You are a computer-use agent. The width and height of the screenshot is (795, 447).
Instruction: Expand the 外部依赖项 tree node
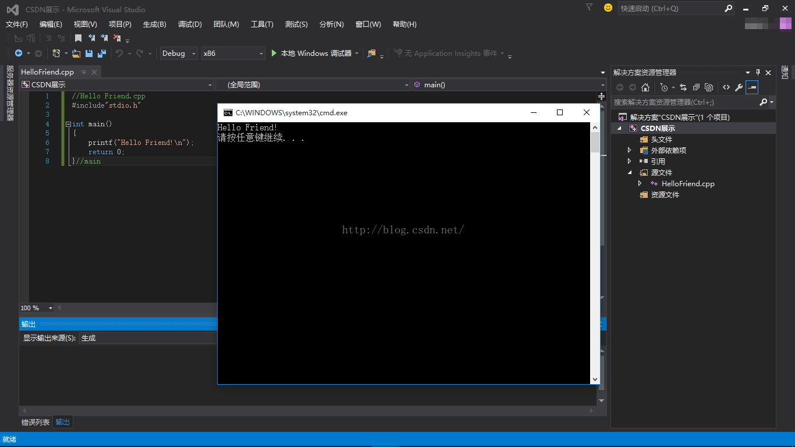pyautogui.click(x=629, y=150)
